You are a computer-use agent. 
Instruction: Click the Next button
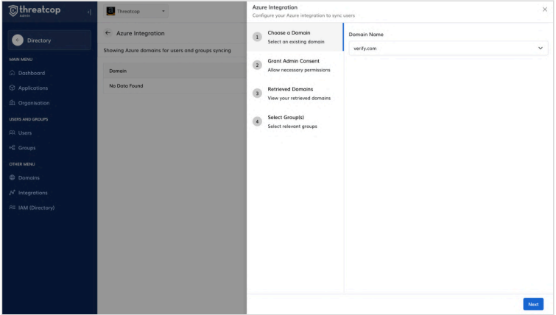pos(532,304)
